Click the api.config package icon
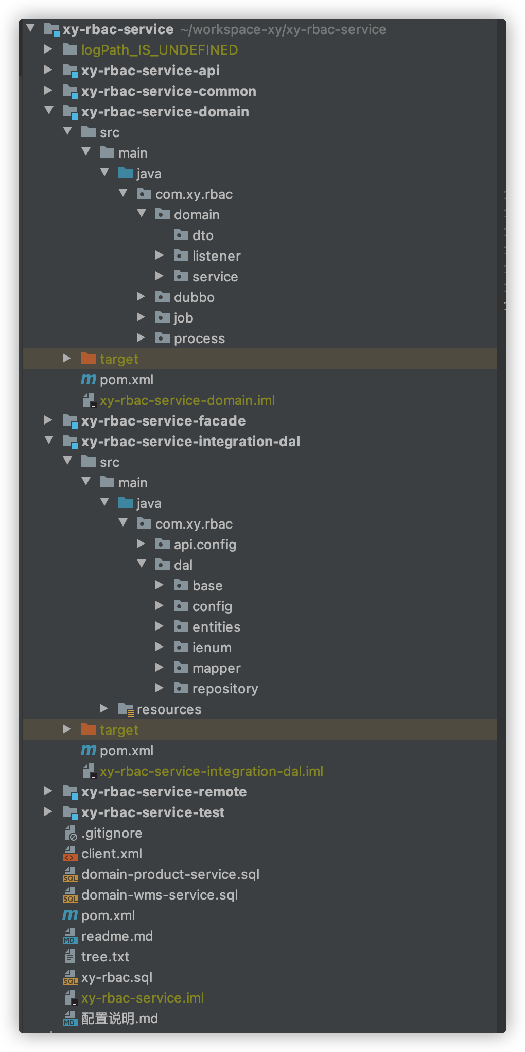 click(x=163, y=544)
